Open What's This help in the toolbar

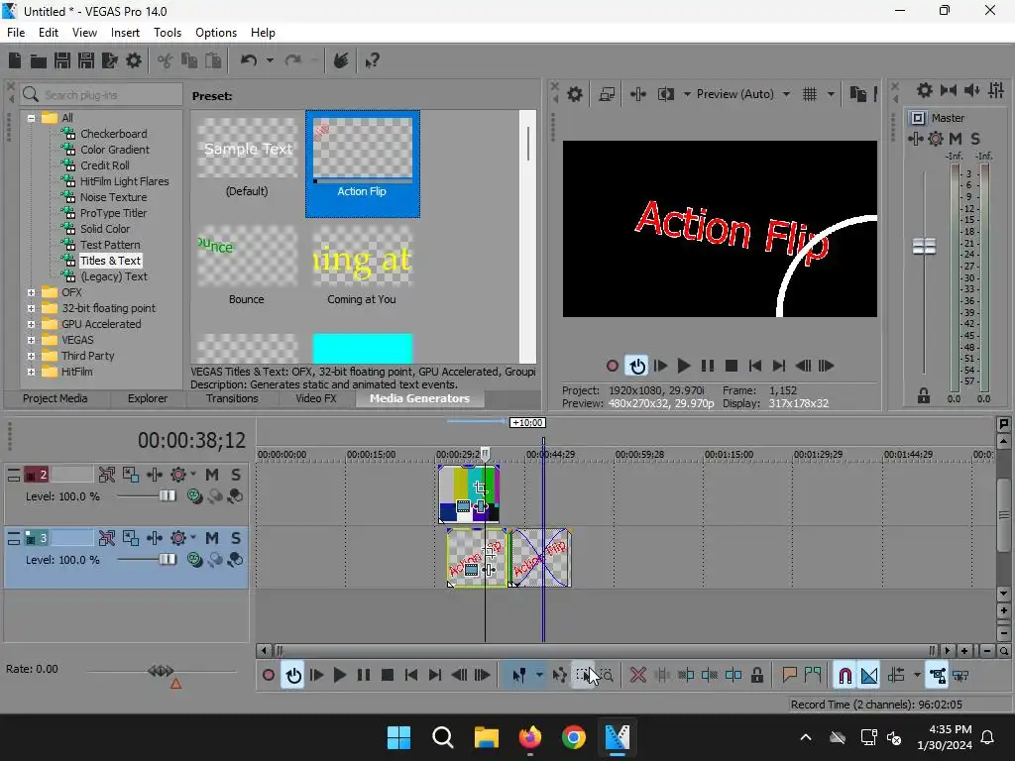tap(372, 60)
